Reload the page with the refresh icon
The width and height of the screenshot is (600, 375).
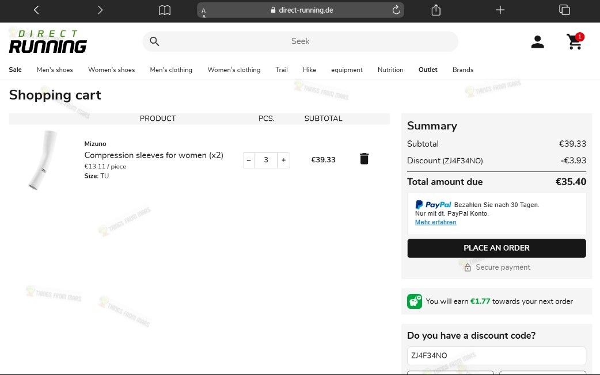coord(396,10)
